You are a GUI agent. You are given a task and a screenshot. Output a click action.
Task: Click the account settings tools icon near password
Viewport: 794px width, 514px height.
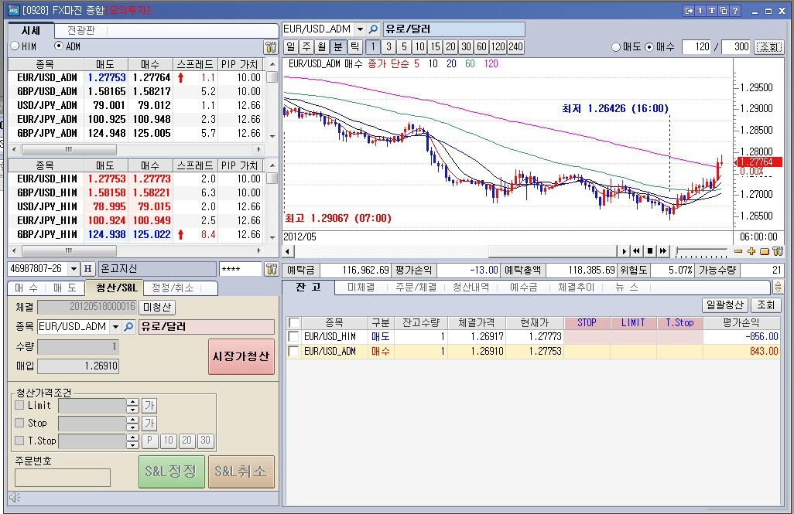(x=272, y=269)
